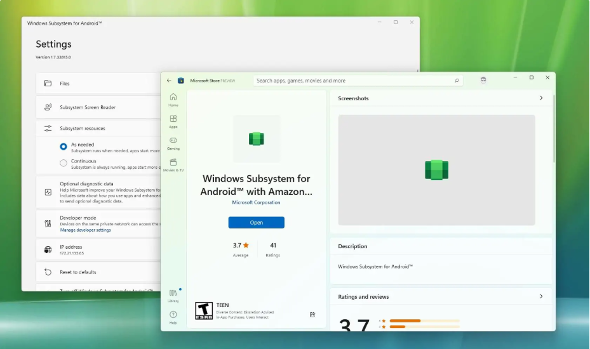Click the Screenshots section heading
Viewport: 590px width, 349px height.
coord(353,98)
